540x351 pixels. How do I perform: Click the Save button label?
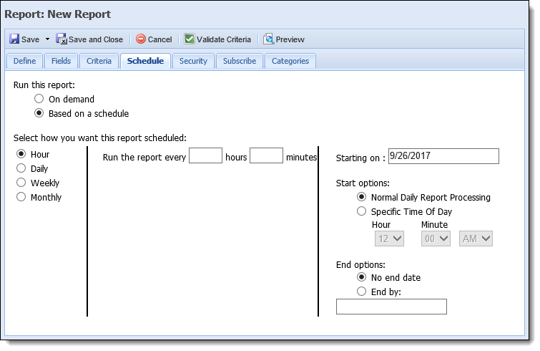coord(30,39)
